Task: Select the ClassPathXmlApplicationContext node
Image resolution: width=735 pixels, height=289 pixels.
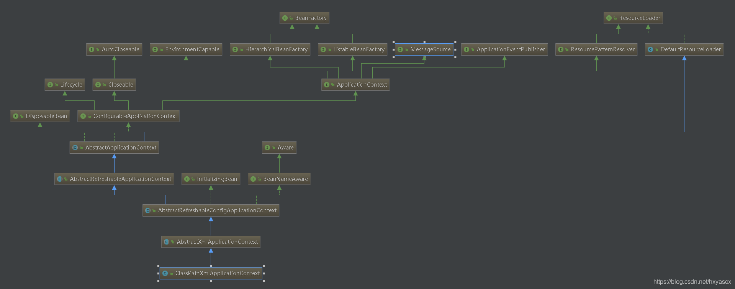Action: coord(211,273)
